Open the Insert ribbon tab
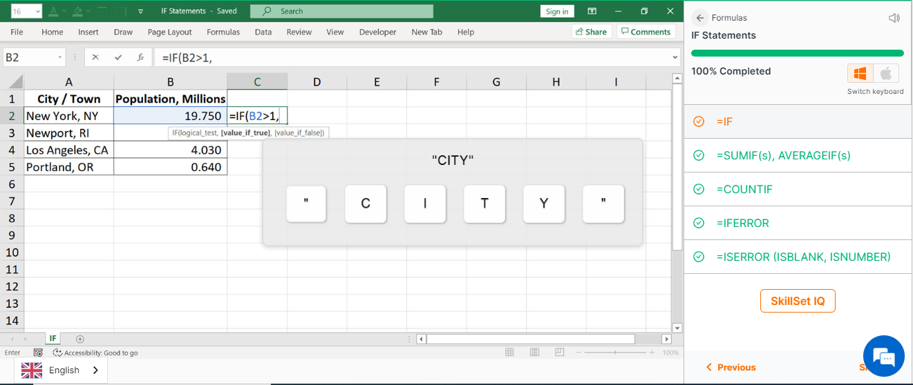 (x=88, y=32)
